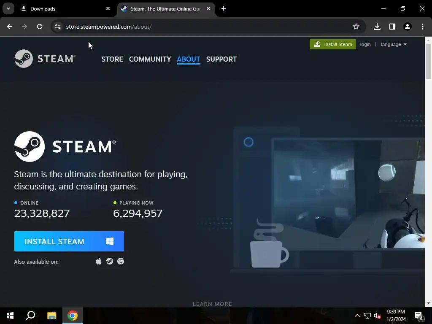Close the Steam tab
Screen dimensions: 432x324
208,8
